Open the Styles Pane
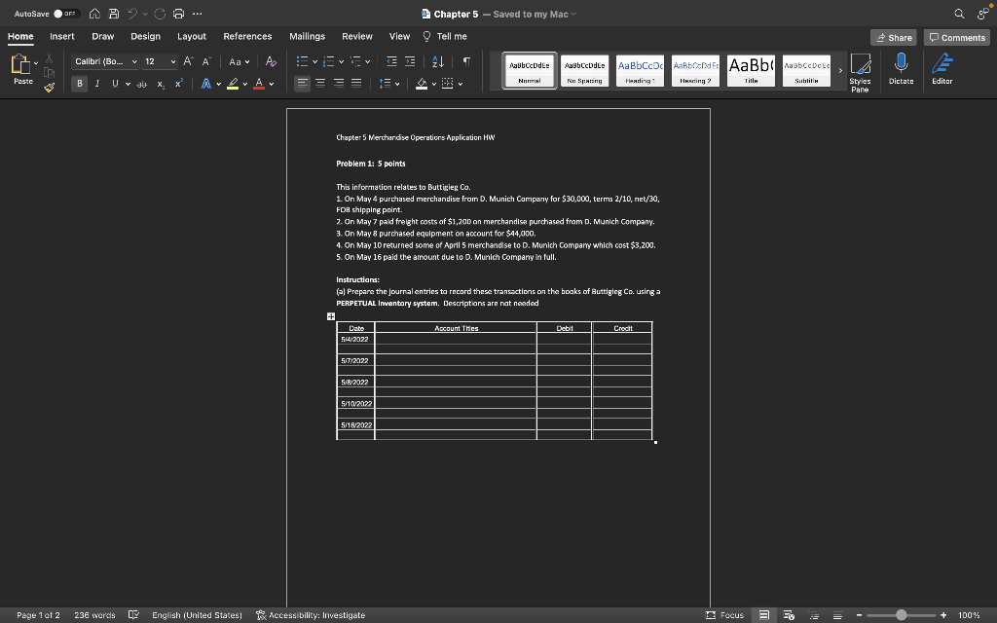The height and width of the screenshot is (623, 997). pyautogui.click(x=860, y=70)
